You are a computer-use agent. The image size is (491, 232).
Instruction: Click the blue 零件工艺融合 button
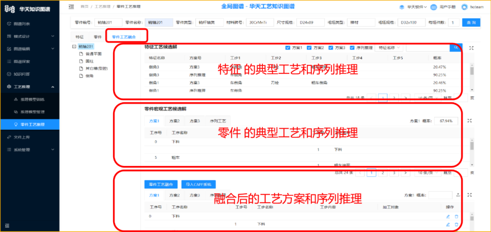(x=161, y=184)
